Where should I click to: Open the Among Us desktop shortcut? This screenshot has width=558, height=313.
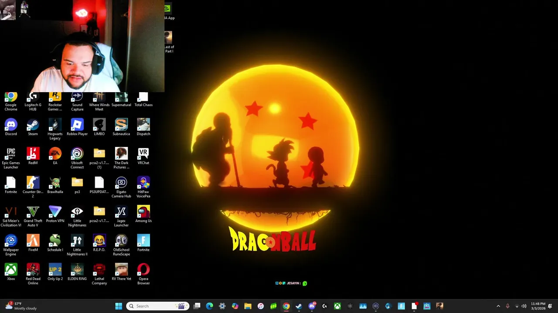tap(143, 214)
